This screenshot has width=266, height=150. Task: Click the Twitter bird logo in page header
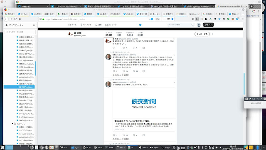[x=140, y=25]
